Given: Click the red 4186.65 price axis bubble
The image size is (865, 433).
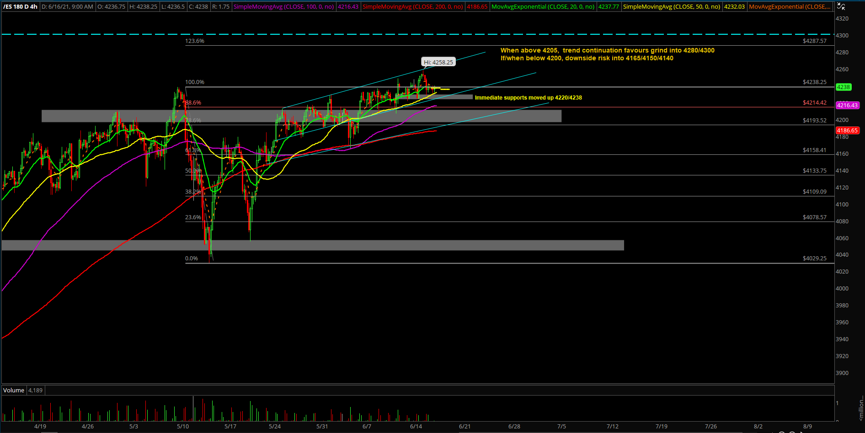Looking at the screenshot, I should pos(847,131).
